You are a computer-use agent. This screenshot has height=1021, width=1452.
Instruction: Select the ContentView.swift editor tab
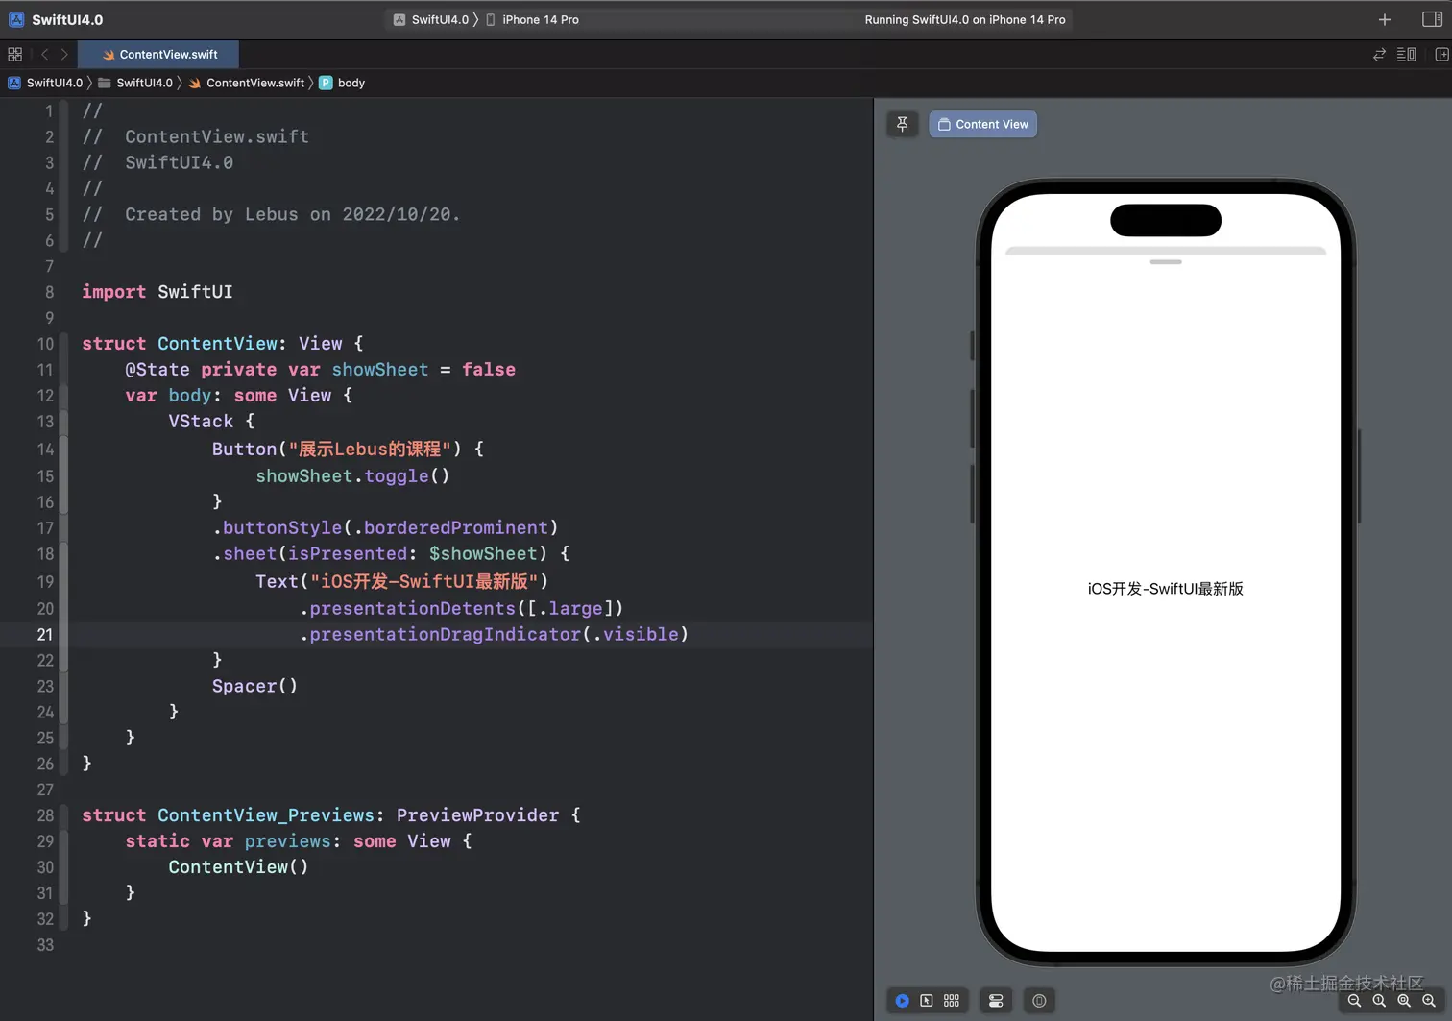tap(159, 55)
